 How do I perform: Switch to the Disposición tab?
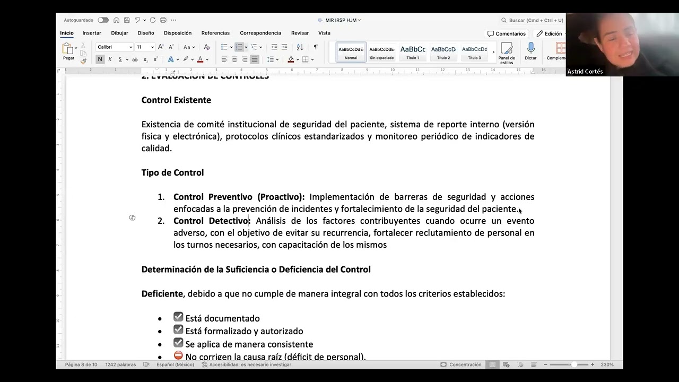pyautogui.click(x=178, y=33)
